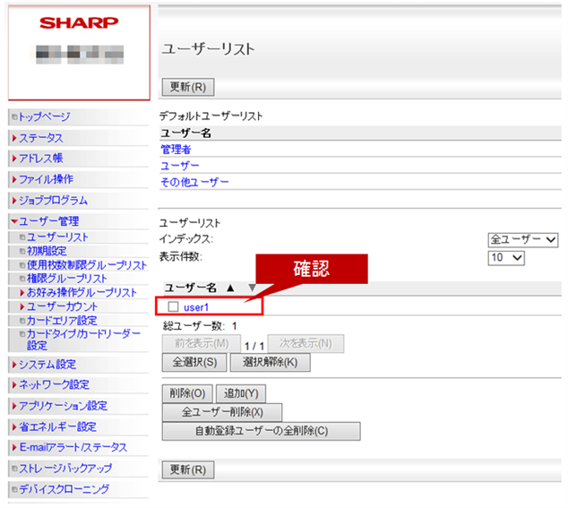Open the インデックス dropdown showing 全ユーザー

[x=523, y=240]
